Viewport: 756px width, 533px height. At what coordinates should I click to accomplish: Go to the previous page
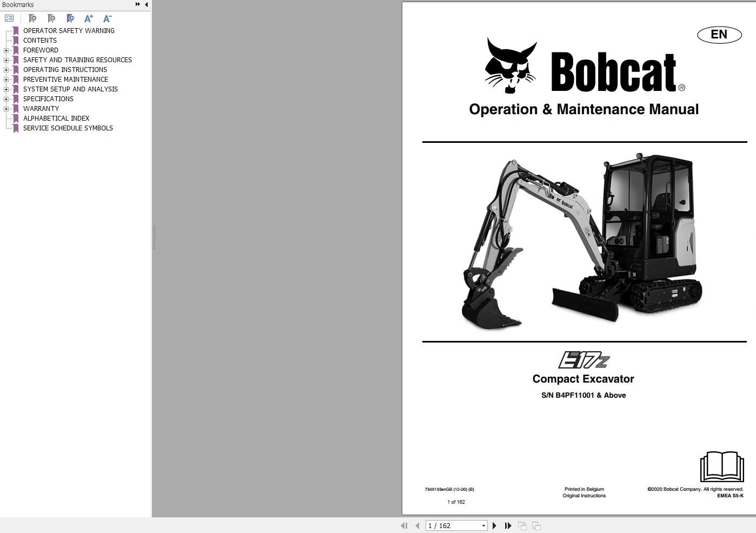pyautogui.click(x=417, y=525)
